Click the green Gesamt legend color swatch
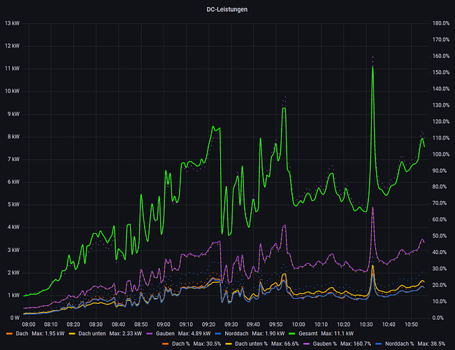The image size is (455, 350). pos(292,333)
